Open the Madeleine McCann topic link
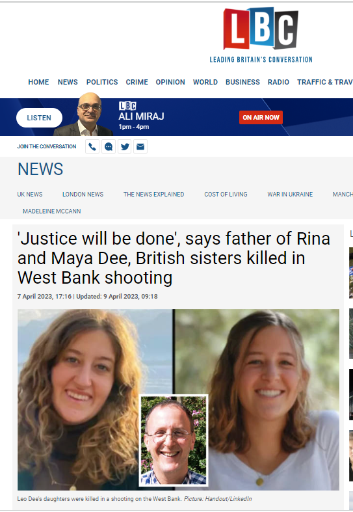Image resolution: width=353 pixels, height=512 pixels. 52,211
